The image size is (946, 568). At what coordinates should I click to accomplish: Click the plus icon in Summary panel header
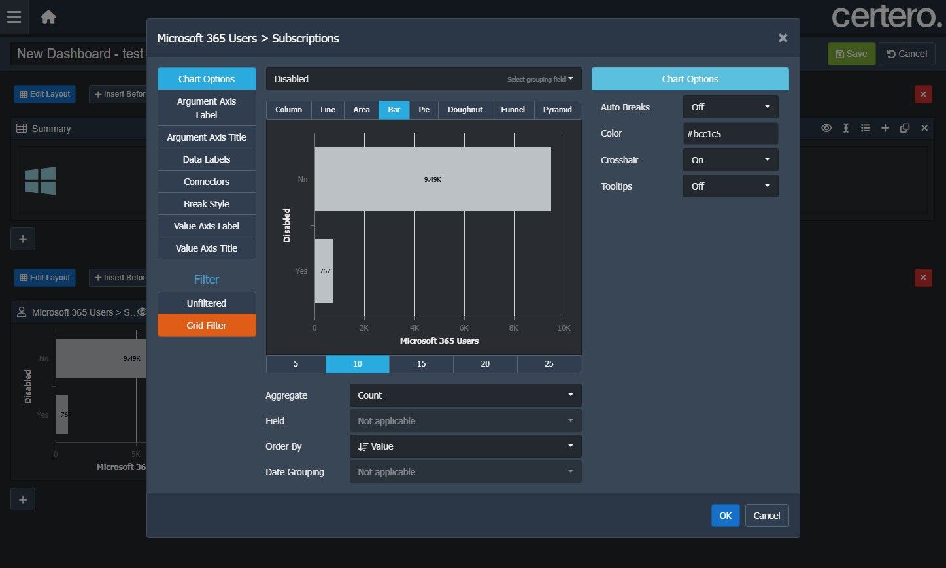885,128
